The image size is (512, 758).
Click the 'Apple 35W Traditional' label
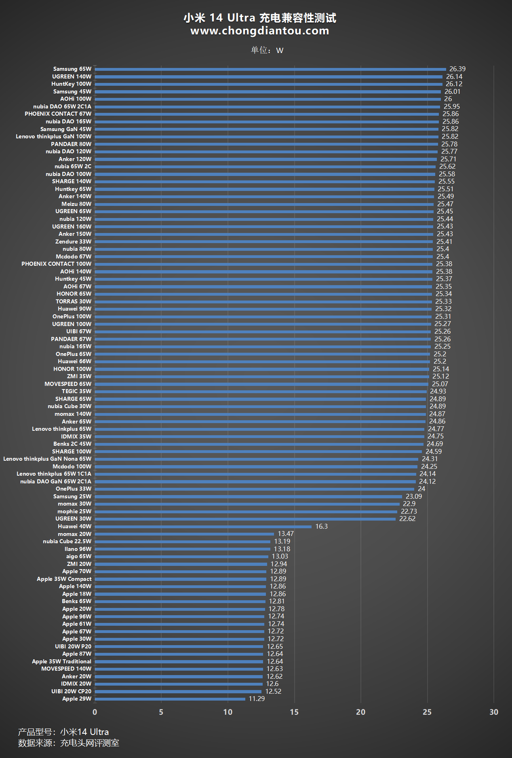(61, 661)
